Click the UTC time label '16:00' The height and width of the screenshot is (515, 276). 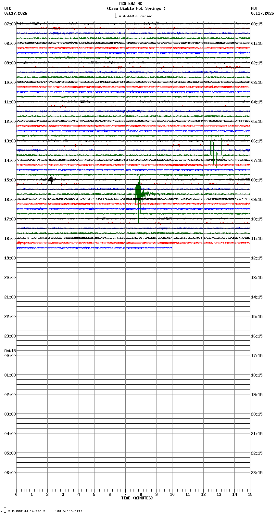(x=10, y=200)
